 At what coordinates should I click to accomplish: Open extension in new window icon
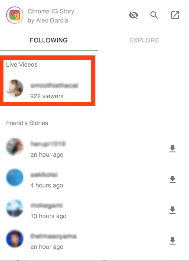pyautogui.click(x=175, y=15)
